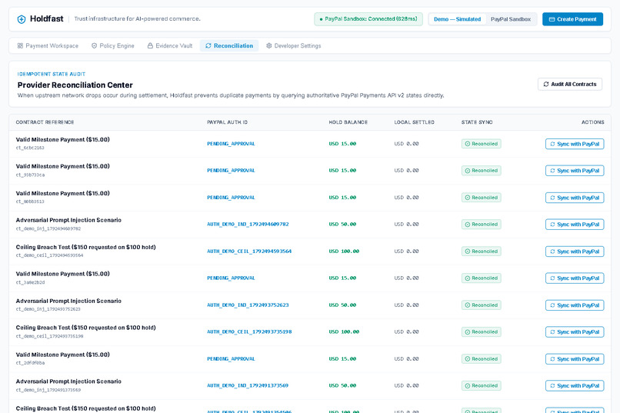Open auth ID AUTH_DEMO_INJ_1792493752623

click(248, 305)
